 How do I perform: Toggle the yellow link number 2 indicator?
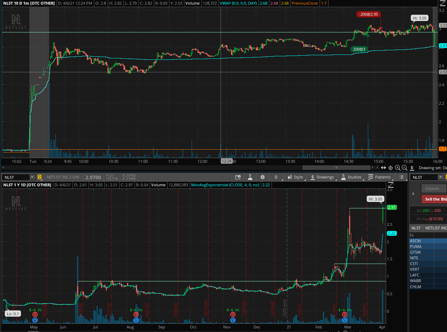pyautogui.click(x=40, y=177)
